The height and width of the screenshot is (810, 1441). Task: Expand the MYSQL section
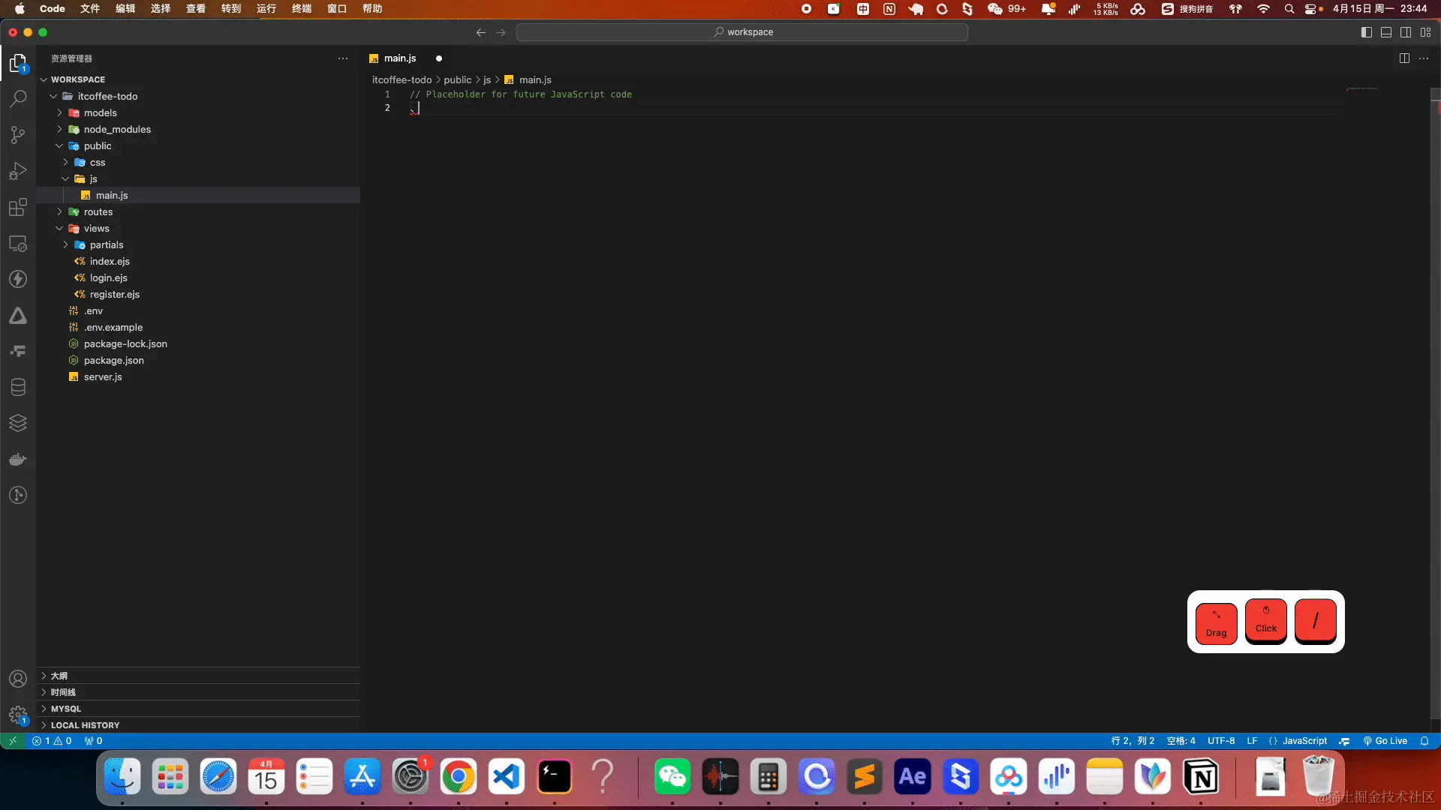(66, 709)
